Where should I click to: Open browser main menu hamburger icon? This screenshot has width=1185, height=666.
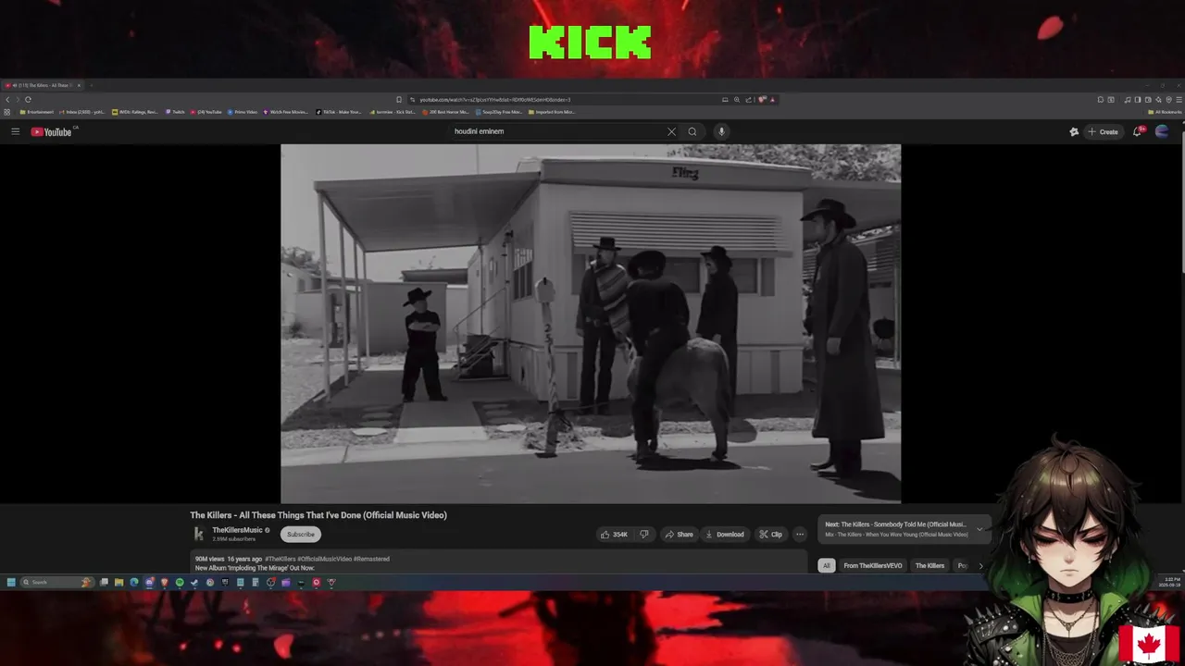[x=1178, y=99]
